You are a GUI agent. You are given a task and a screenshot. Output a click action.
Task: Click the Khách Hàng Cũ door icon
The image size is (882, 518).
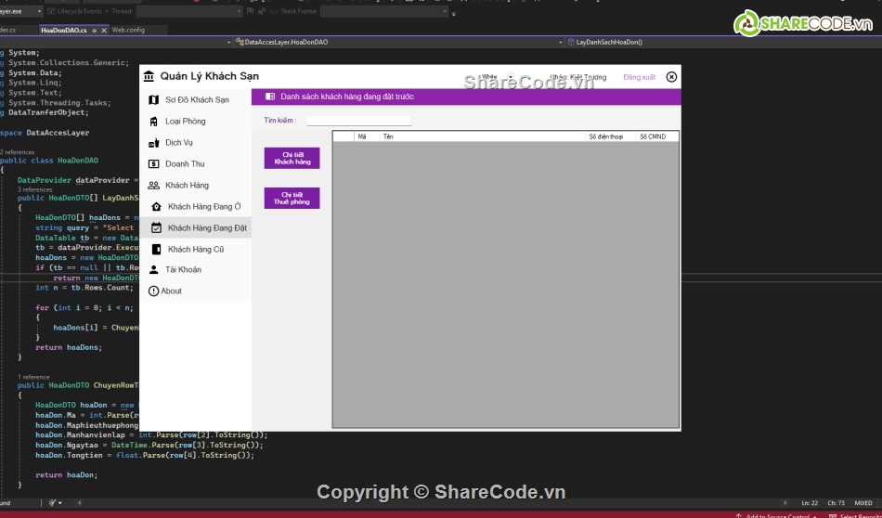156,249
